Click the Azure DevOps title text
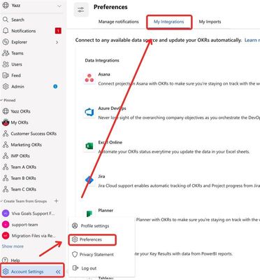The width and height of the screenshot is (260, 280). pyautogui.click(x=112, y=108)
